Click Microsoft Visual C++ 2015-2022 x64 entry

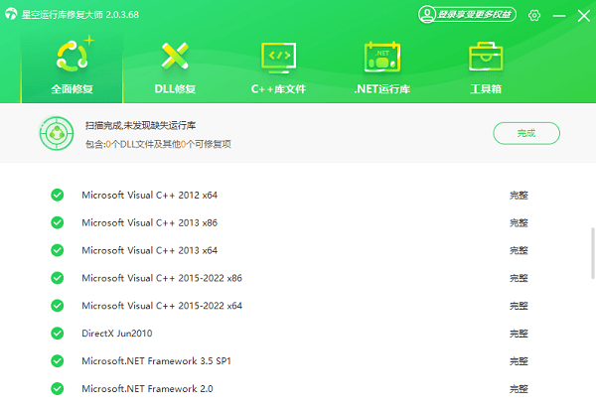pos(161,306)
